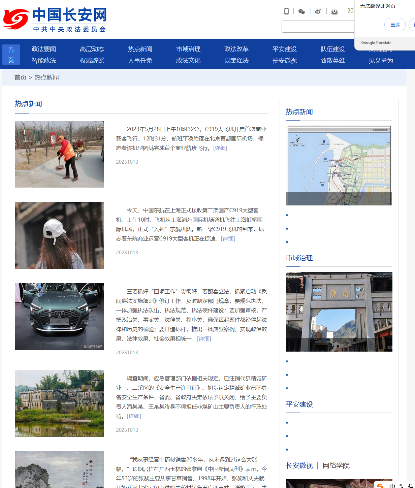Open the WeChat icon link
Image resolution: width=415 pixels, height=488 pixels.
point(301,11)
